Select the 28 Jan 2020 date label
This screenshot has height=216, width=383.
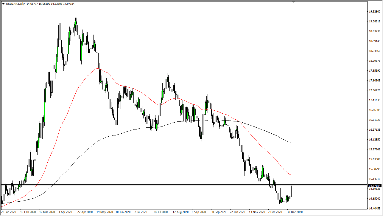pos(8,212)
